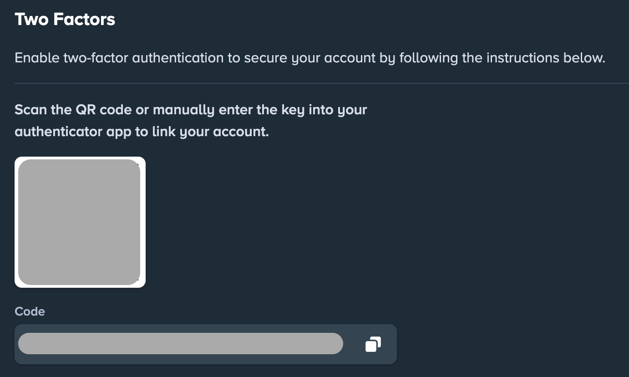The image size is (629, 377).
Task: Click the white border of the QR code
Action: point(143,222)
